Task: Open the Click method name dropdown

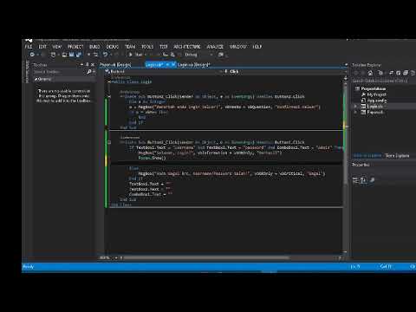Action: click(x=346, y=71)
